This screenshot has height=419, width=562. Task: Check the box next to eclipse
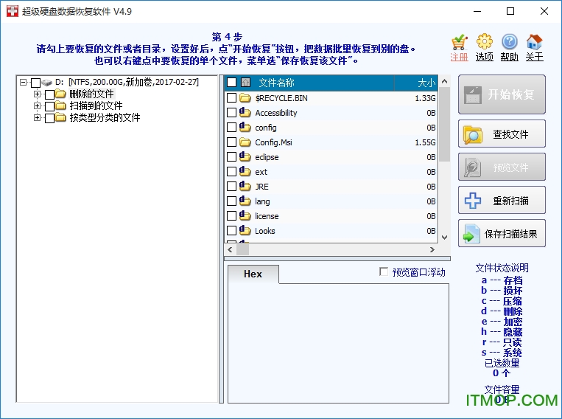click(x=232, y=157)
